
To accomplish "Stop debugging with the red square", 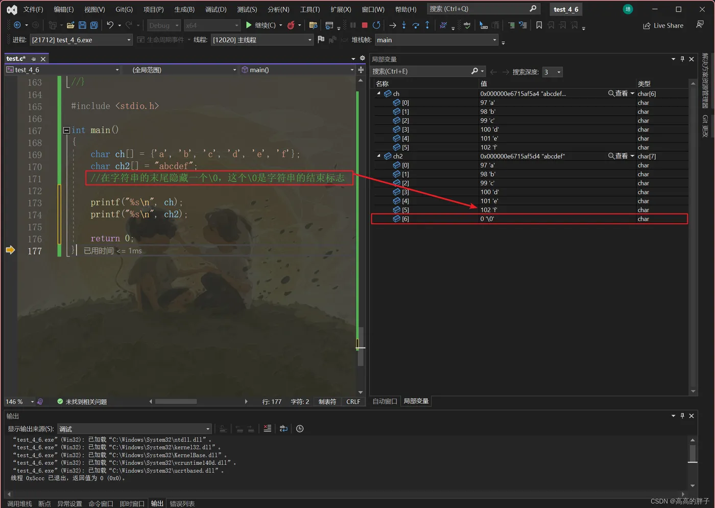I will click(365, 25).
